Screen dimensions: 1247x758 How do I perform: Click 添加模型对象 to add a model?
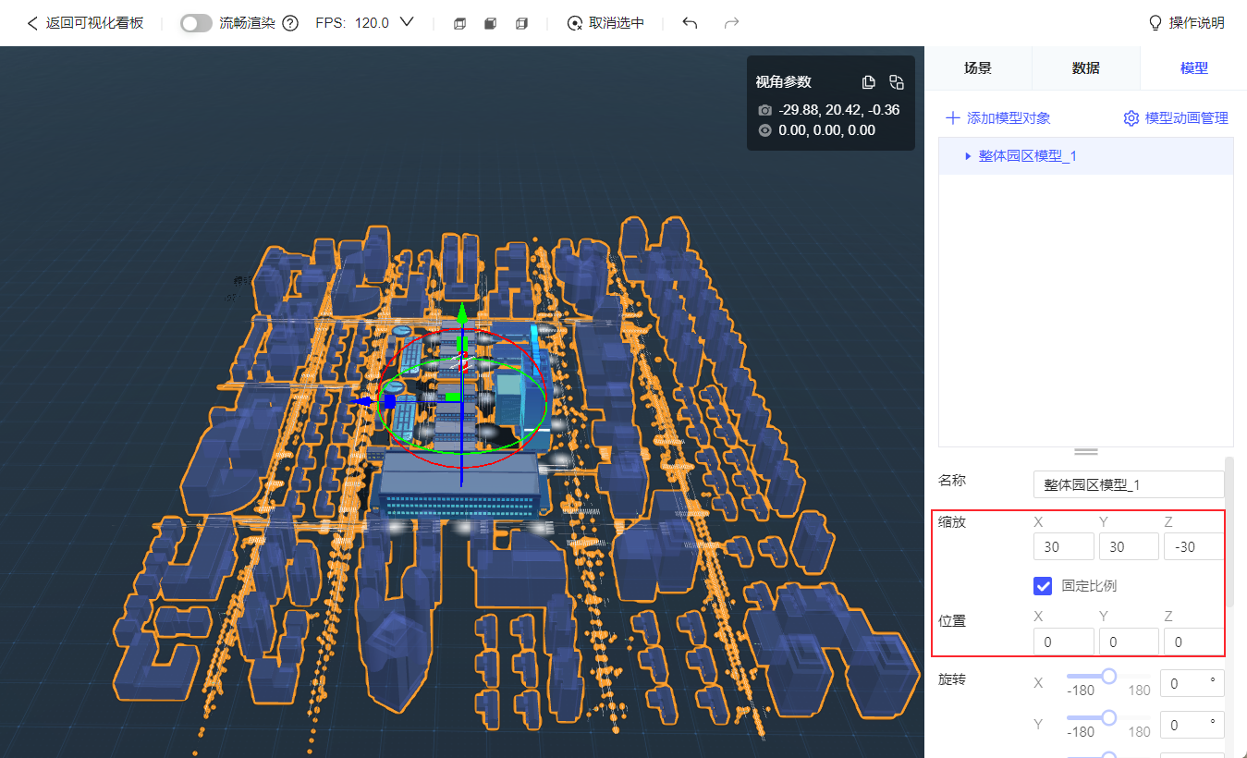pos(997,118)
